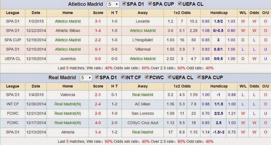Open Atletico Madrid match count dropdown

click(113, 4)
